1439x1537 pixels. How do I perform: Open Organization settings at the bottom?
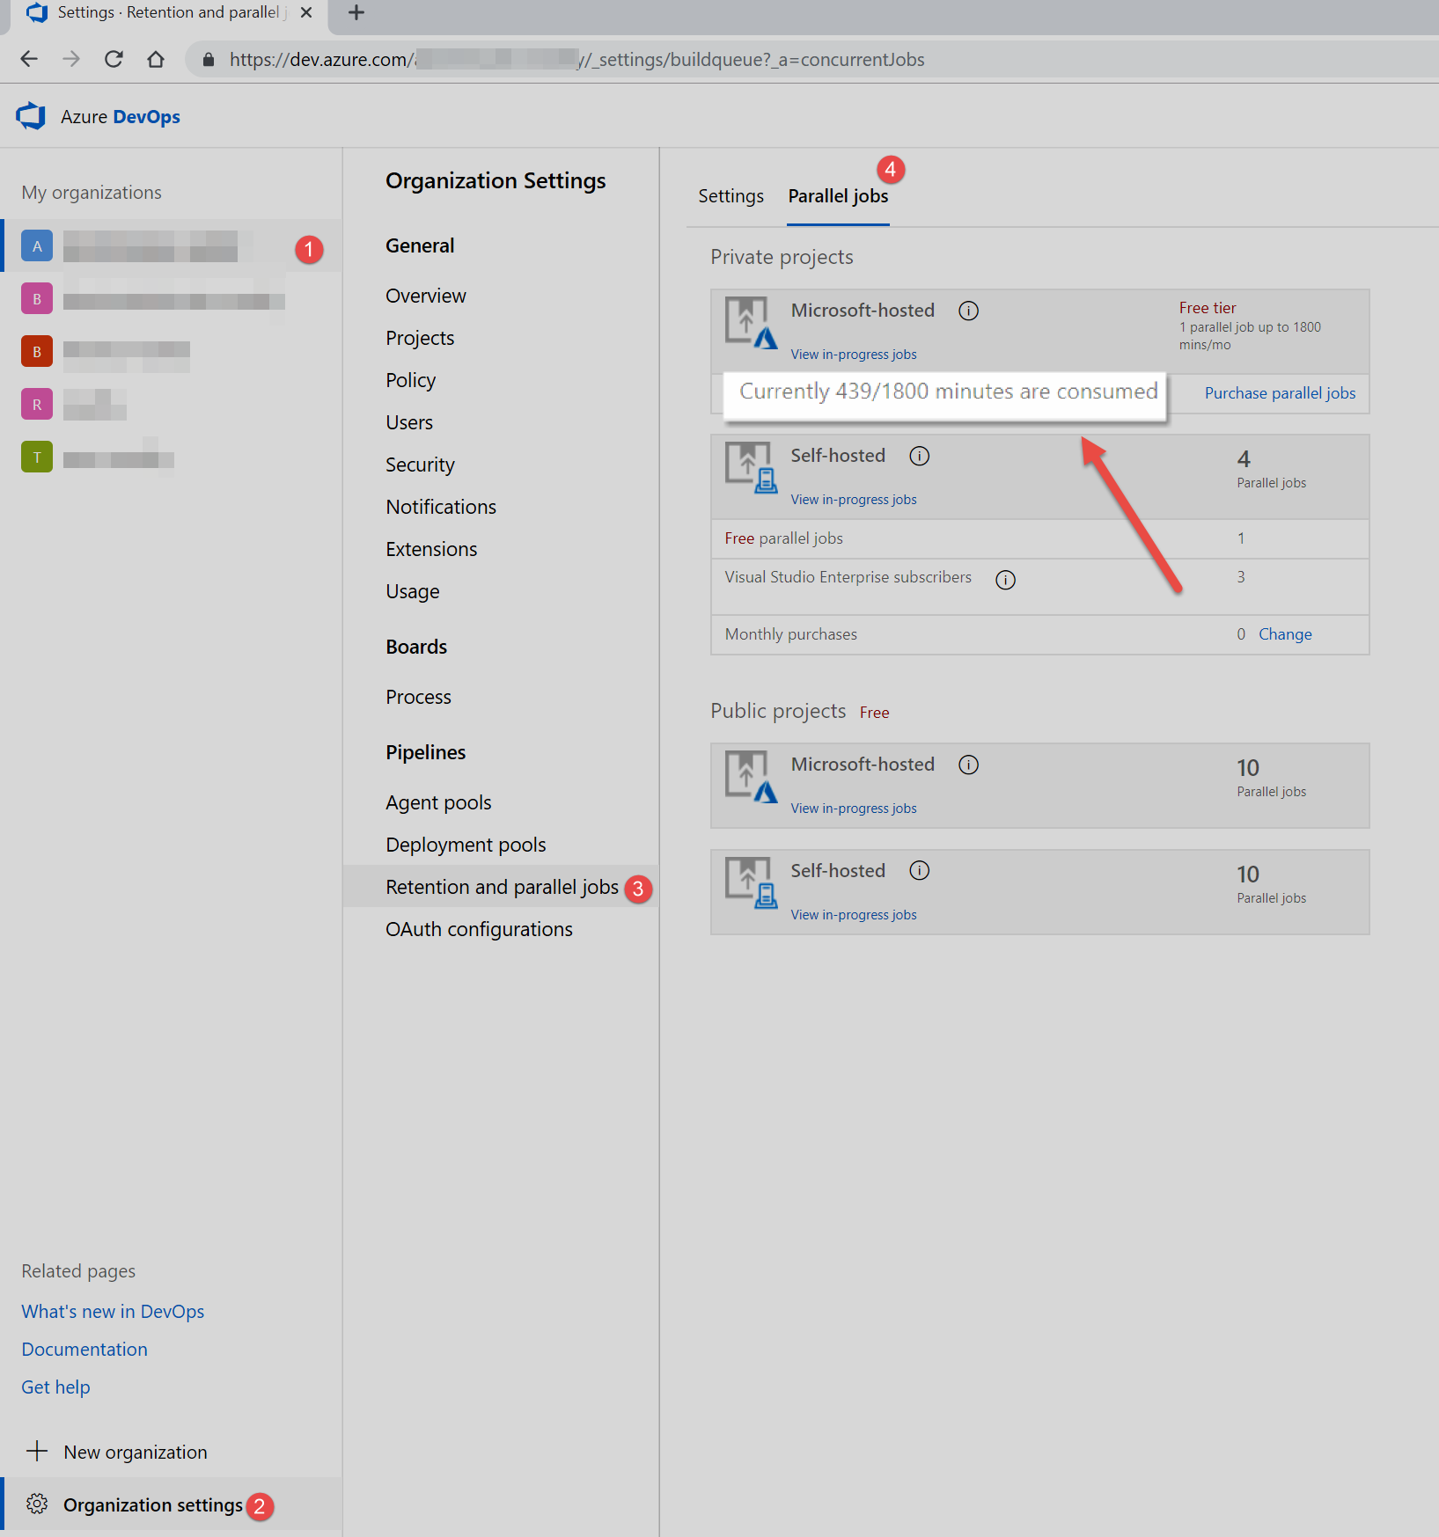click(x=153, y=1505)
